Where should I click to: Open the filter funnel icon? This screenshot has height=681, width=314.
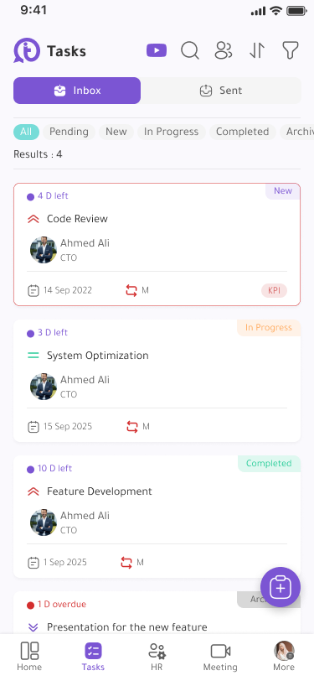point(291,50)
